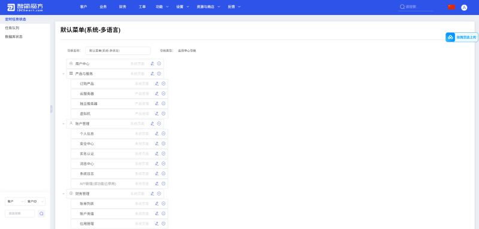Open the 设置 dropdown menu
This screenshot has height=229, width=479.
pyautogui.click(x=183, y=7)
